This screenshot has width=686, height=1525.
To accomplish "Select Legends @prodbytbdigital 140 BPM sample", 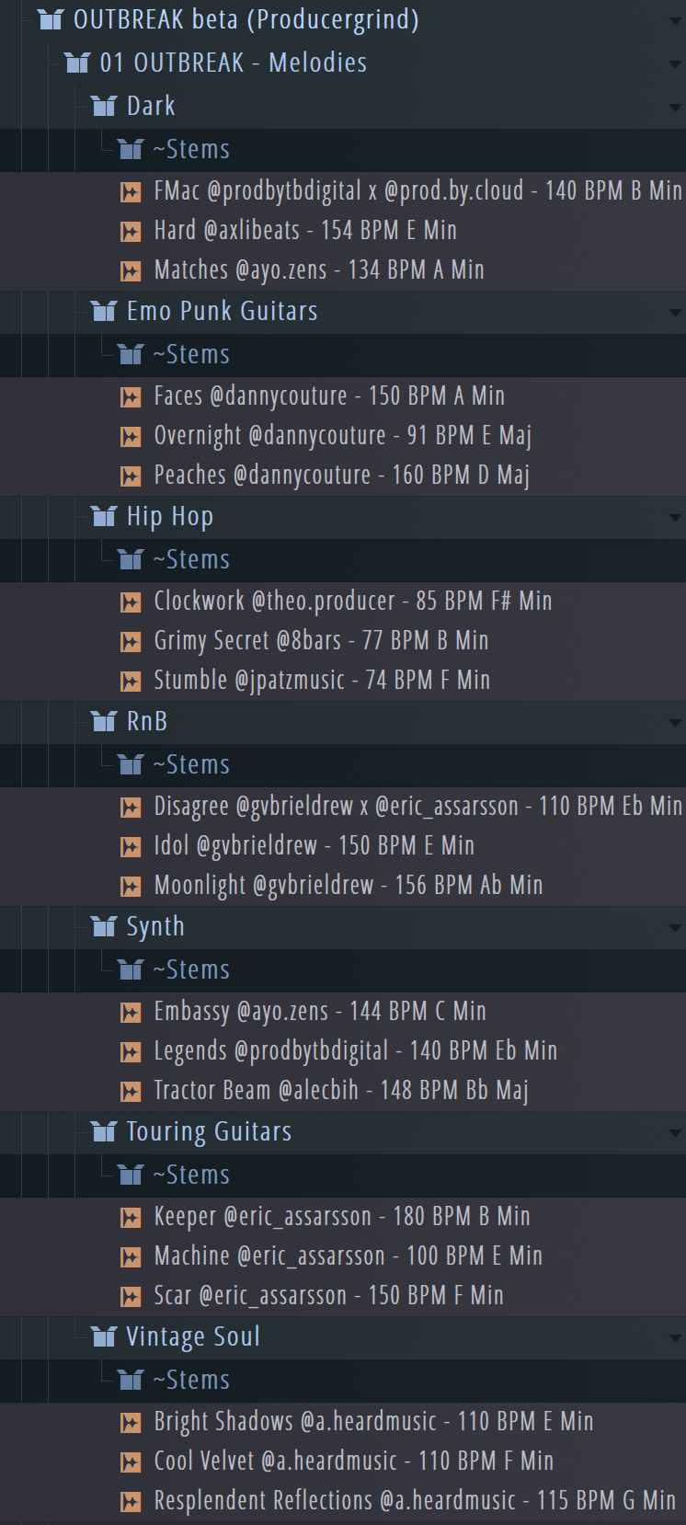I will [x=355, y=1050].
